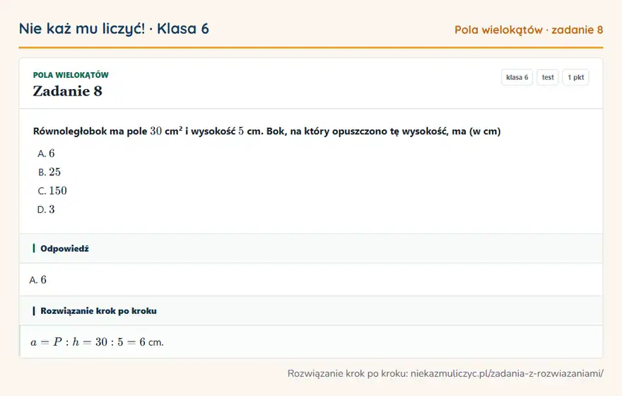Click the 'Pola wielokątów · zadanie 8' header label
The image size is (622, 396).
(x=529, y=30)
